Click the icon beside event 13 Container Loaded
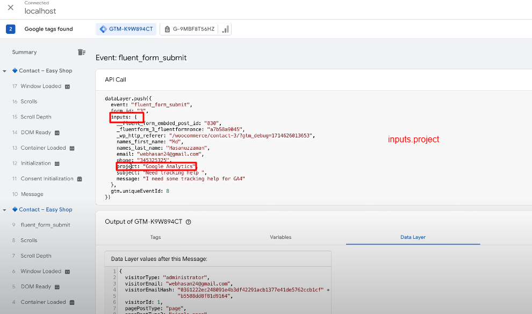 click(71, 148)
